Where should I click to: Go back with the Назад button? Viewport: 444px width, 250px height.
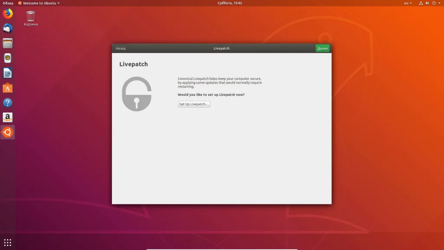point(121,48)
